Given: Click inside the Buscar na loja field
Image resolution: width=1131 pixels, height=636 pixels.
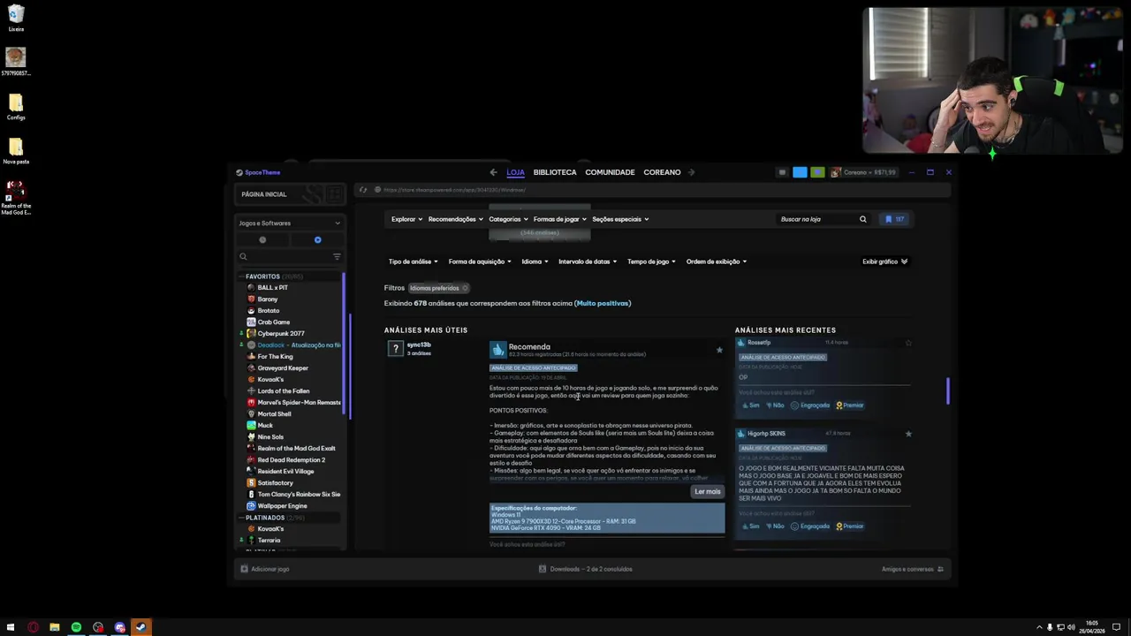Looking at the screenshot, I should coord(817,219).
